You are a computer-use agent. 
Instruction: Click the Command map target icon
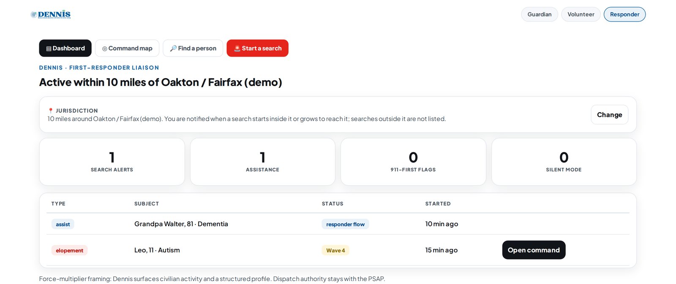[x=104, y=49]
